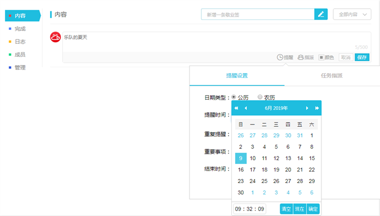
Task: Select date 14 in the calendar
Action: [x=300, y=158]
